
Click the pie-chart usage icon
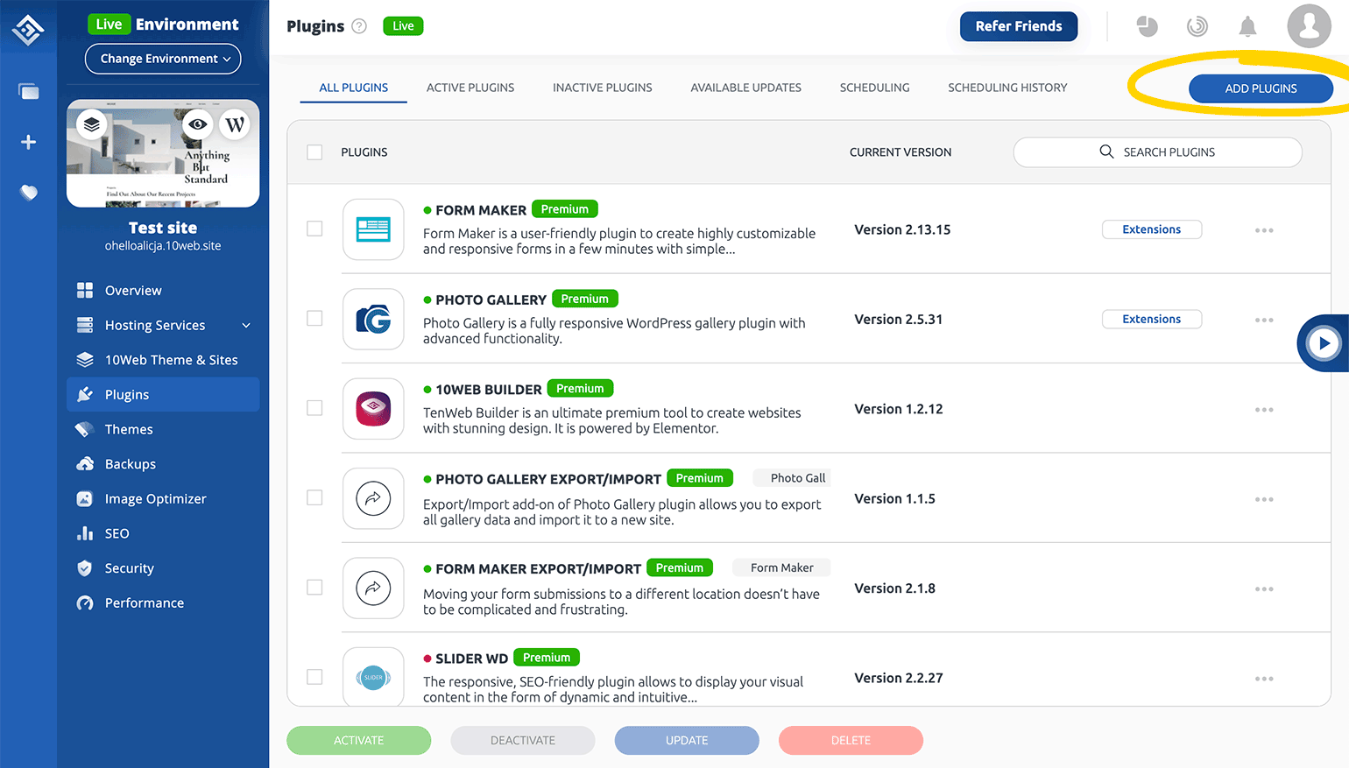tap(1147, 26)
